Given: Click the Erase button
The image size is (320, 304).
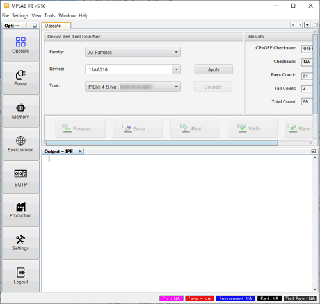Looking at the screenshot, I should coord(138,128).
